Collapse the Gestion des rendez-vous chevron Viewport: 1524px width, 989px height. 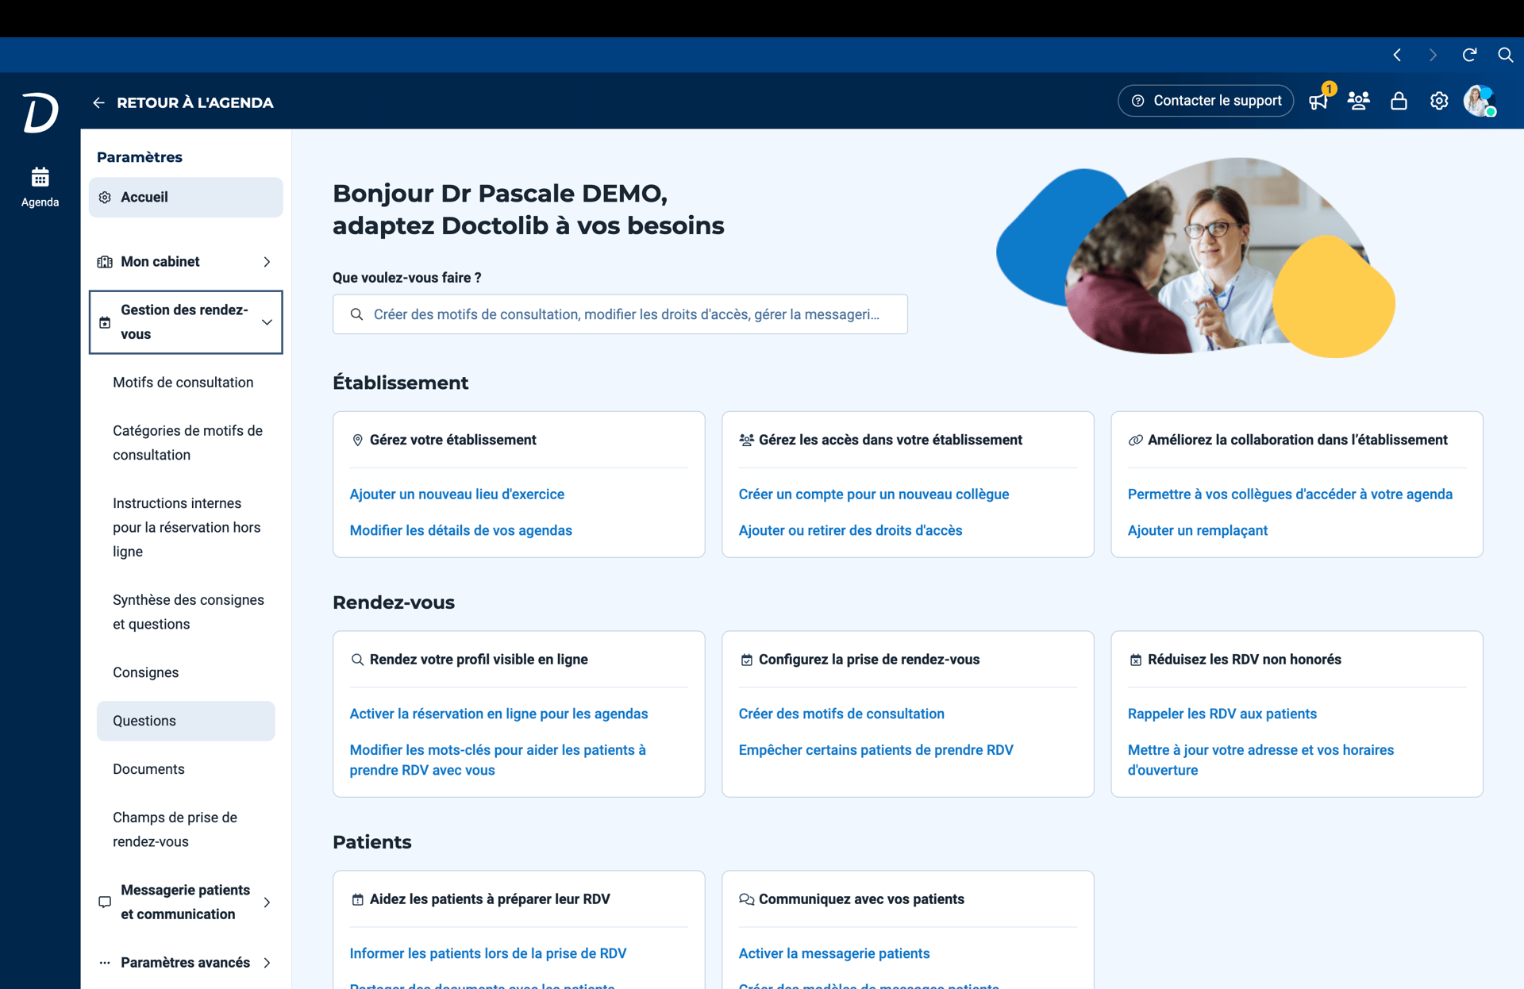(267, 322)
